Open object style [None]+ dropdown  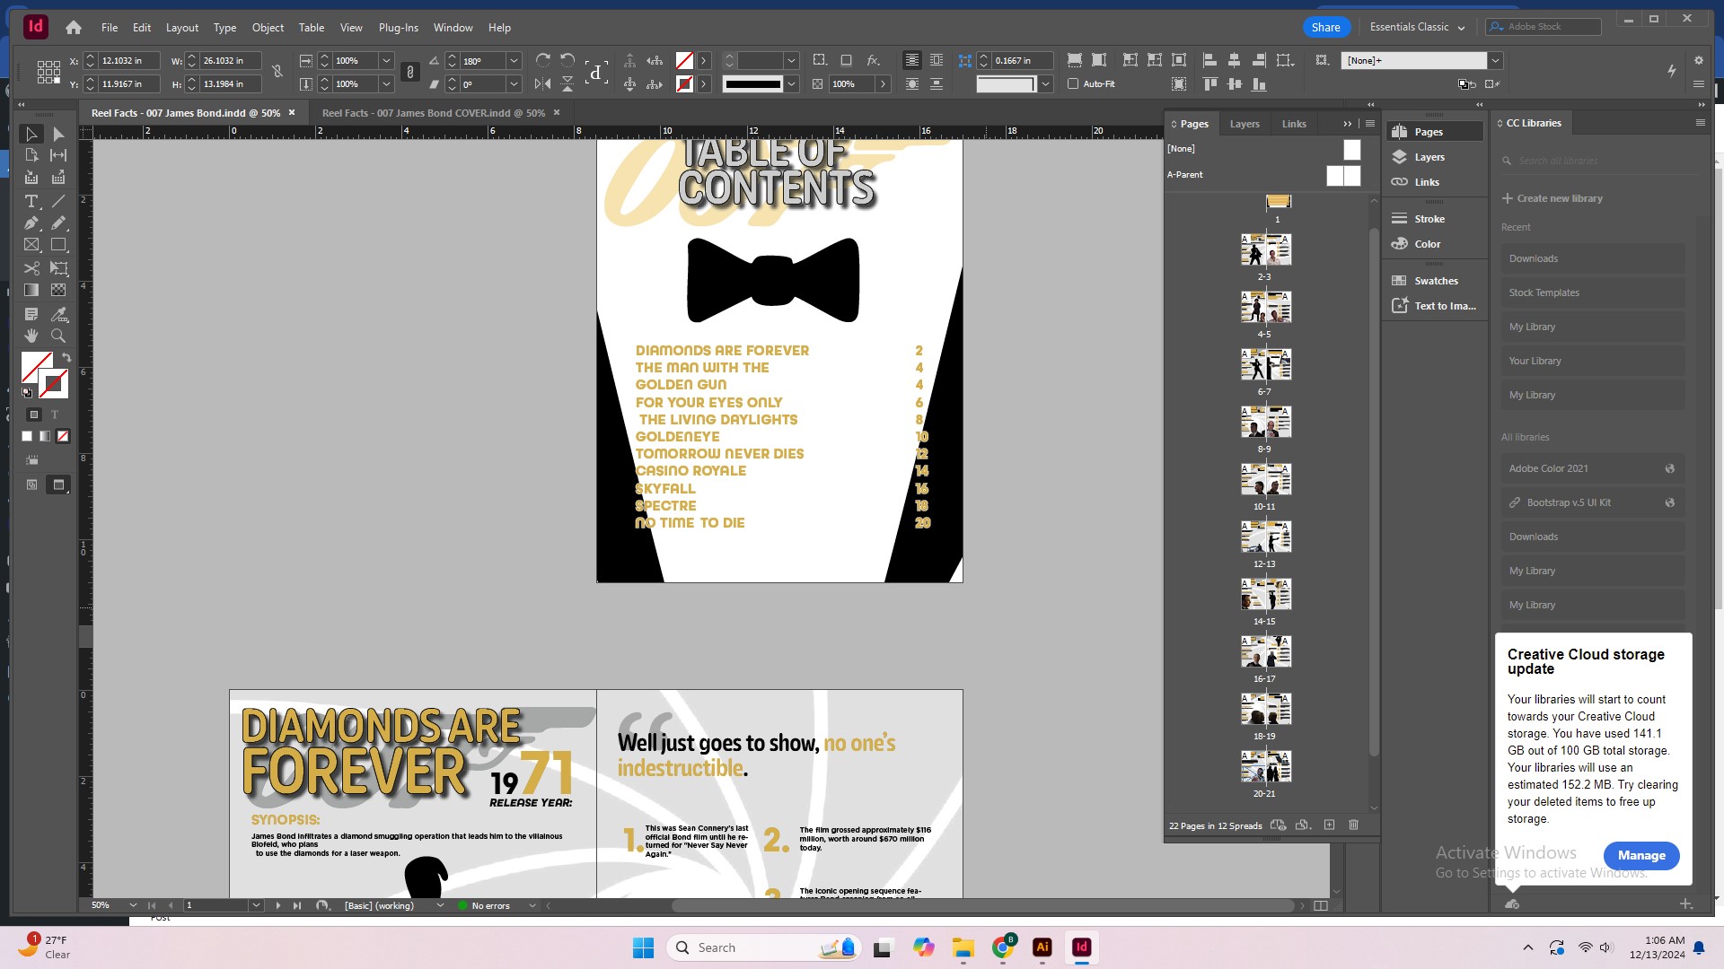pyautogui.click(x=1495, y=61)
